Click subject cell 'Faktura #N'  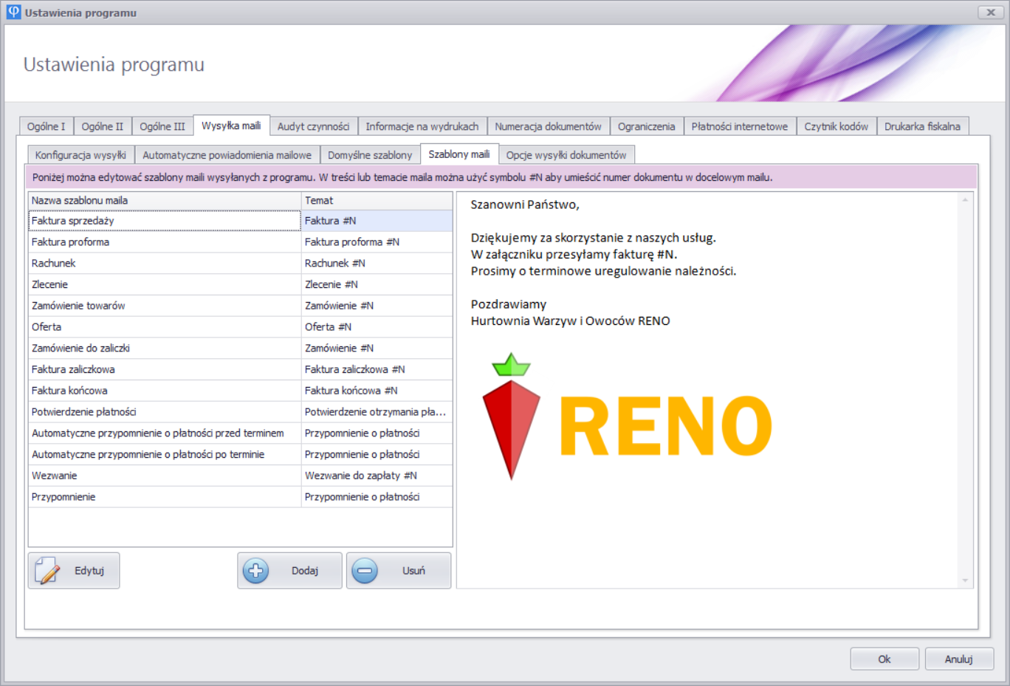(377, 221)
